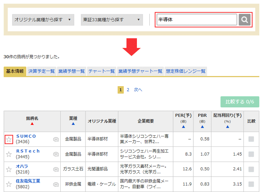Open the comment bubble for オハラ
This screenshot has width=263, height=192.
[x=56, y=169]
